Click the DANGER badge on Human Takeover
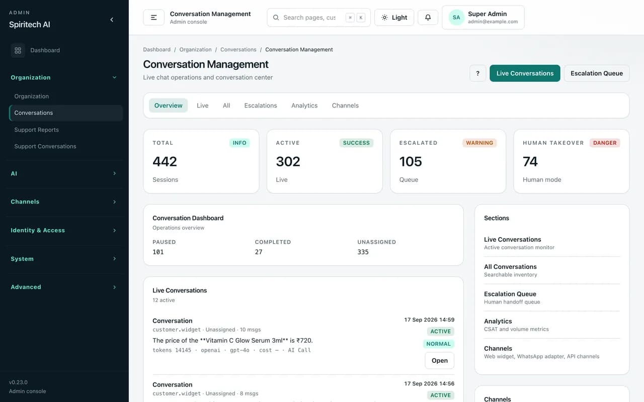The image size is (644, 402). click(605, 143)
